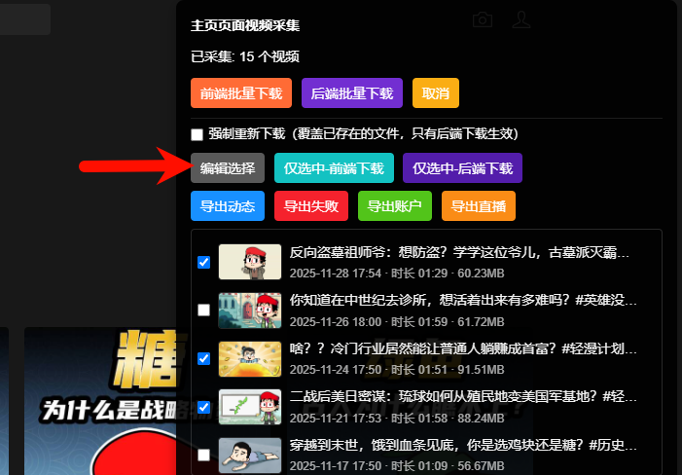Uncheck the 二战后美日密谋 video checkbox

coord(203,406)
